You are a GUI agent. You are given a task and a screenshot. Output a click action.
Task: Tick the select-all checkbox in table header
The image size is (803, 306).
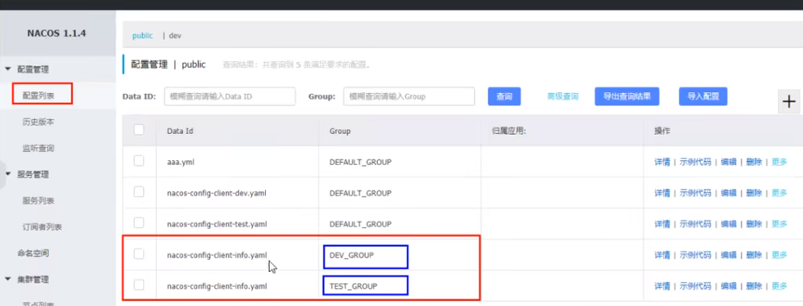coord(139,130)
